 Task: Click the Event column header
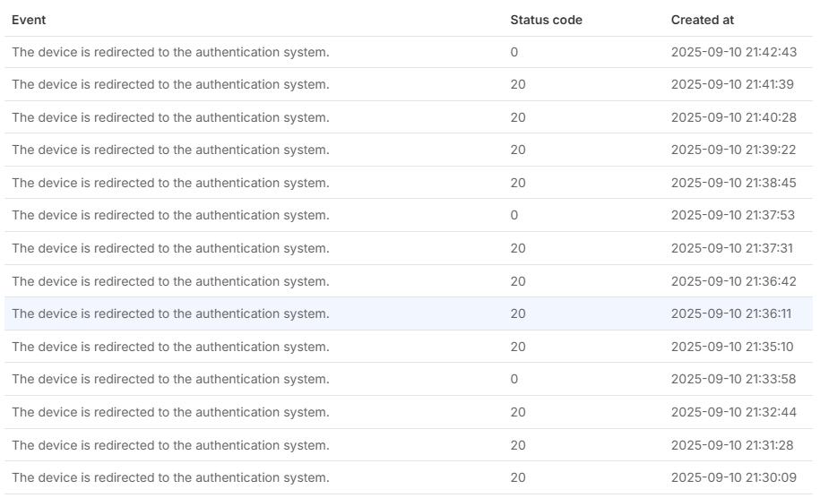29,20
